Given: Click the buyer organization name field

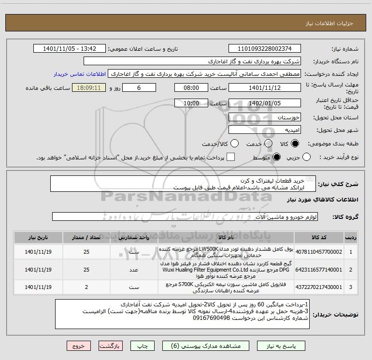Looking at the screenshot, I should [x=192, y=61].
